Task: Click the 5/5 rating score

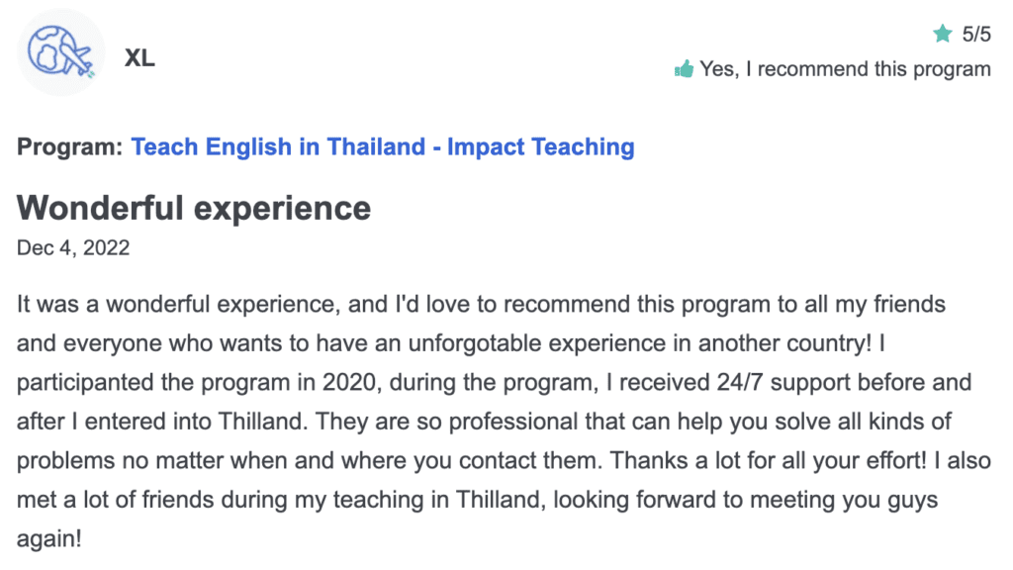Action: point(976,34)
